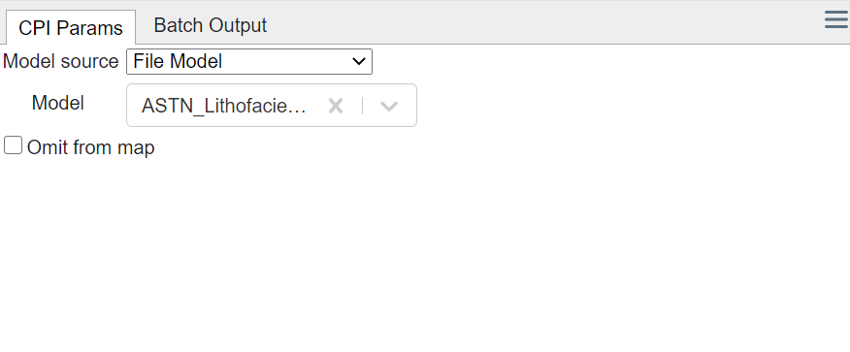Remove current model using the gray cross
Viewport: 850px width, 352px height.
336,106
